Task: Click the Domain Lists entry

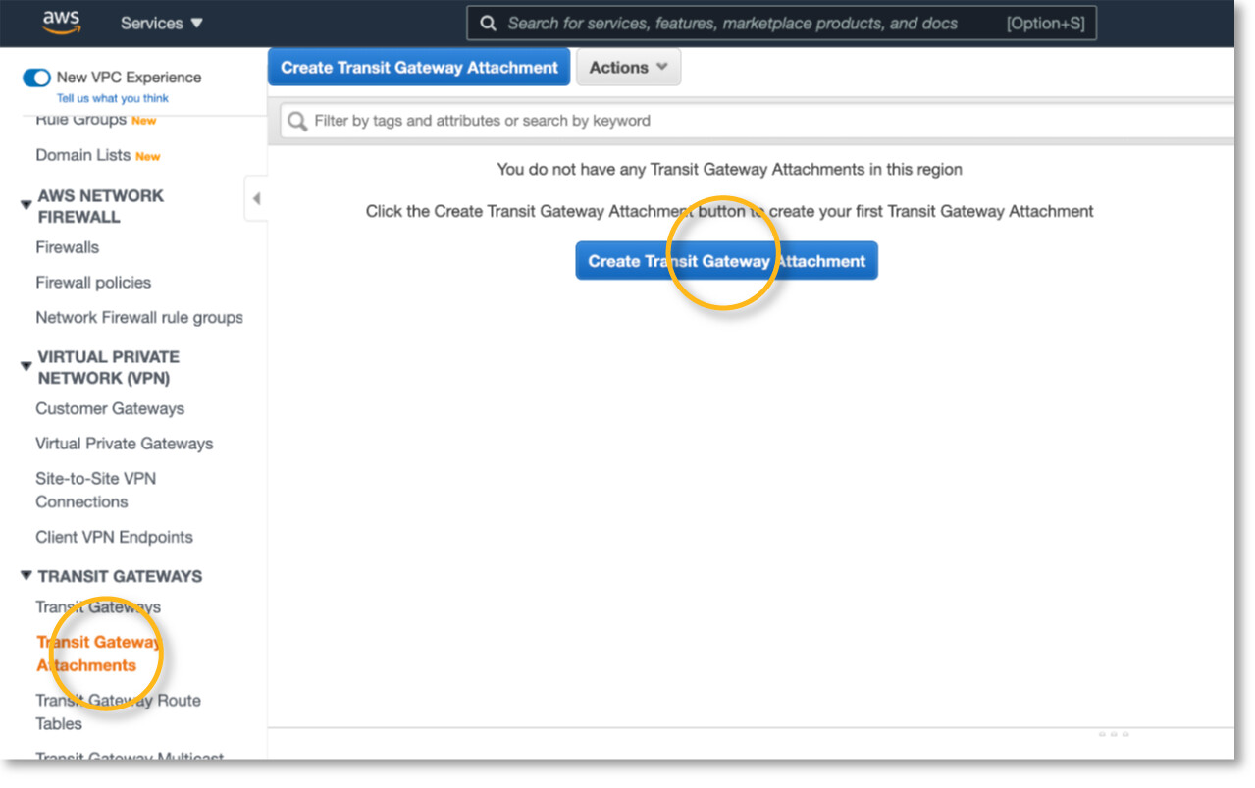Action: (82, 154)
